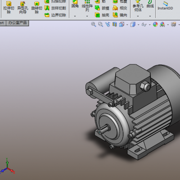The image size is (180, 180).
Task: Click Previous View icon
Action: click(108, 24)
